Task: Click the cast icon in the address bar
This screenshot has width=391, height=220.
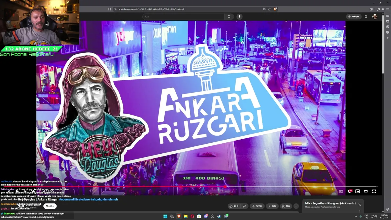Action: pos(264,9)
